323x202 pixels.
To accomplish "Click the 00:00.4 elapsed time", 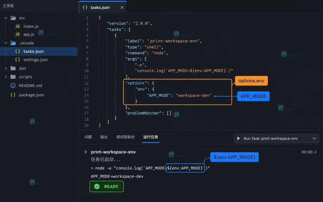I will tap(309, 152).
